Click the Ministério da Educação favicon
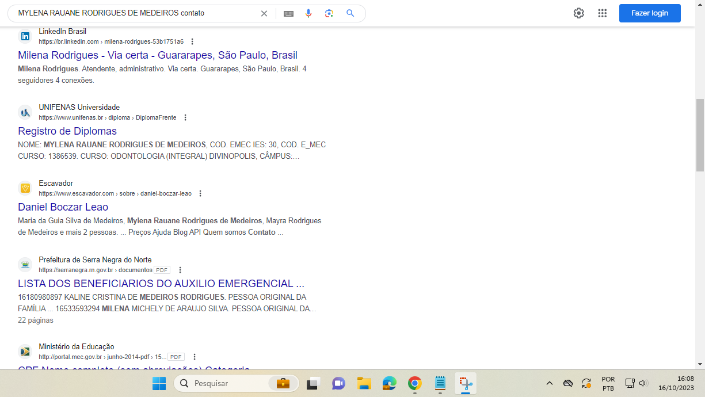 coord(25,352)
